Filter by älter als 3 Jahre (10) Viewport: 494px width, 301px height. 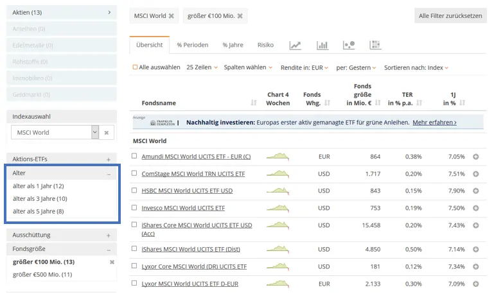(40, 199)
